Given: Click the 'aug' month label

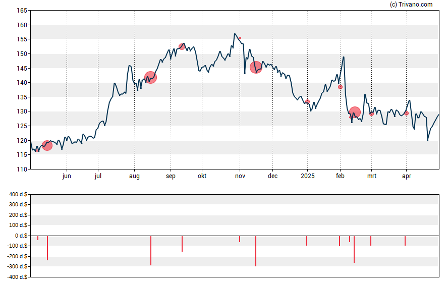Looking at the screenshot, I should [x=134, y=176].
